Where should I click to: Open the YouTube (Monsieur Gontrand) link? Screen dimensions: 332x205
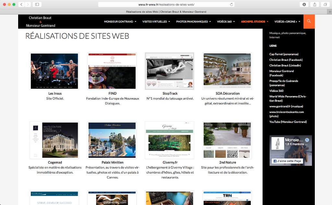point(288,122)
